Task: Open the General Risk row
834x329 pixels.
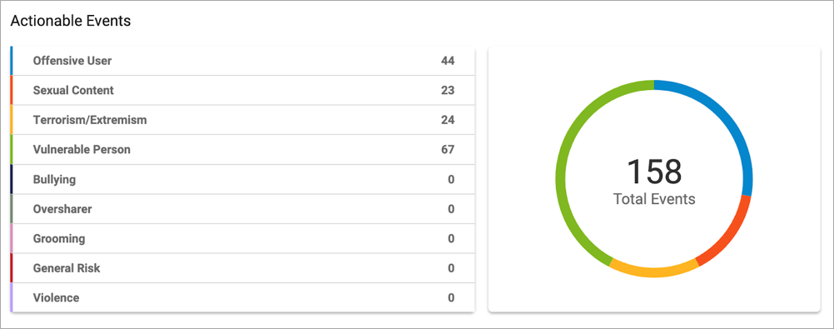Action: click(242, 267)
